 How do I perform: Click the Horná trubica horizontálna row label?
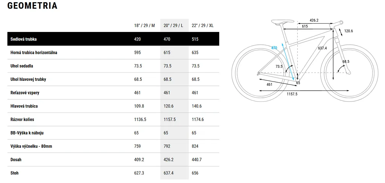34,53
